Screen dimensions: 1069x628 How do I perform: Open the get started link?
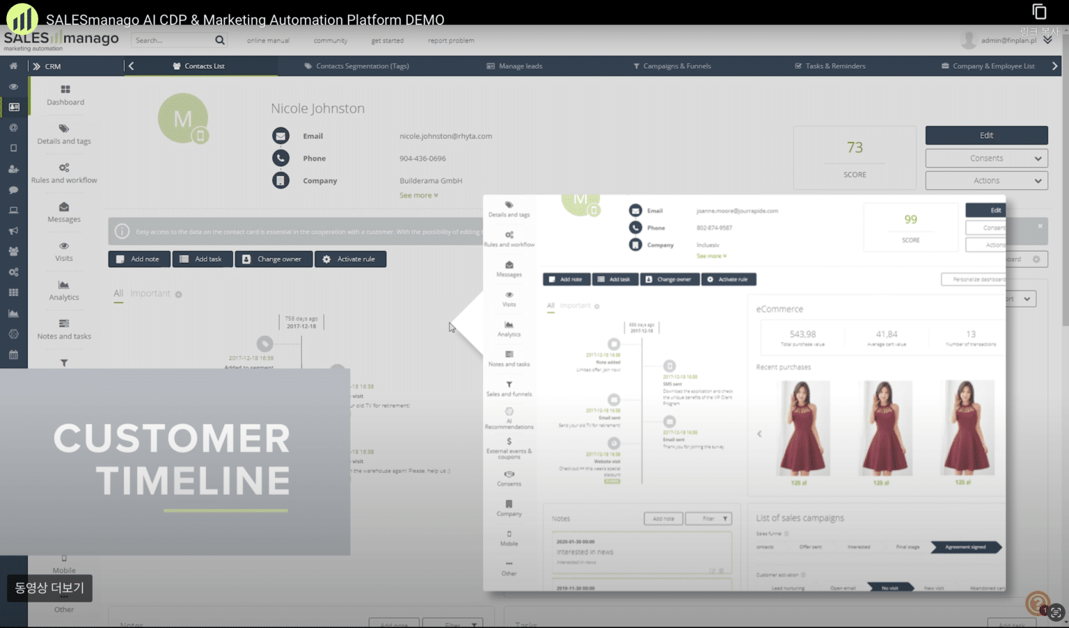[387, 40]
